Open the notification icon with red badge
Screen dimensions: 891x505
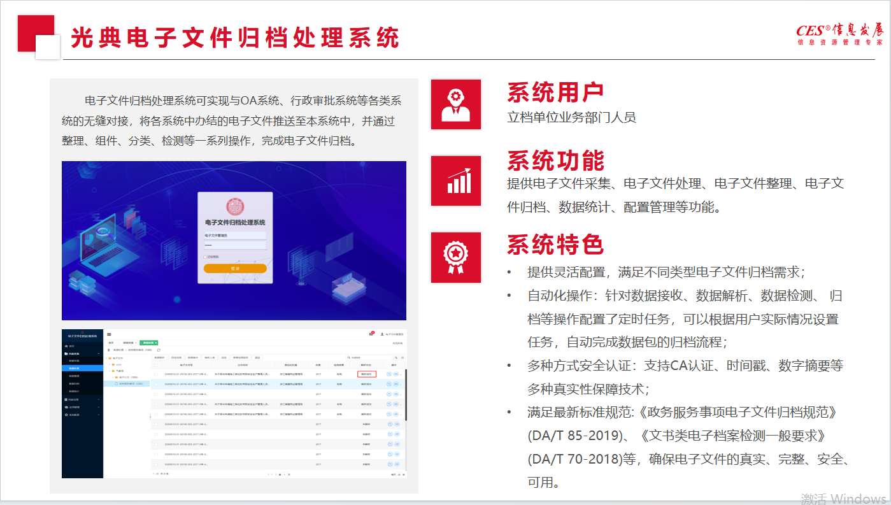coord(371,334)
